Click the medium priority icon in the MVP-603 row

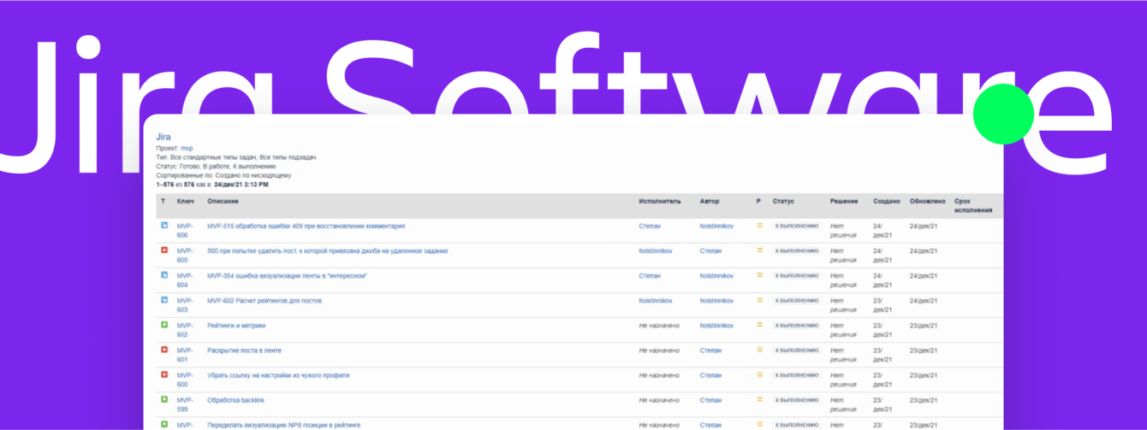pyautogui.click(x=758, y=300)
